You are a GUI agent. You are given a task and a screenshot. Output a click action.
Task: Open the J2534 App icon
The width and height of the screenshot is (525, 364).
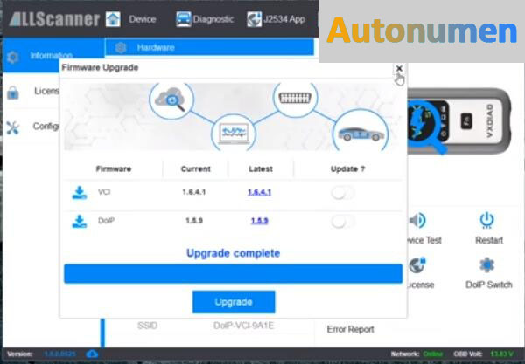(254, 19)
